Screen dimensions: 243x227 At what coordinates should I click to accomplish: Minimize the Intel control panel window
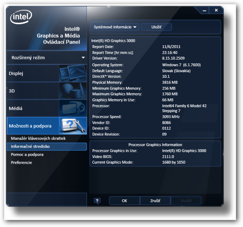point(204,10)
